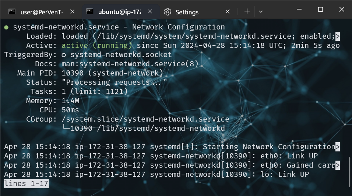Close the user@PerVenT tab
Image resolution: width=352 pixels, height=196 pixels.
(x=72, y=12)
